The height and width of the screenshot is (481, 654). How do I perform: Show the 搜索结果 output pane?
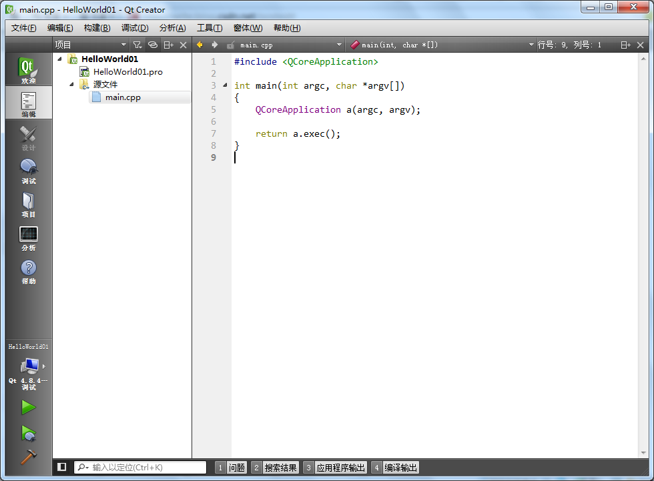pos(275,468)
